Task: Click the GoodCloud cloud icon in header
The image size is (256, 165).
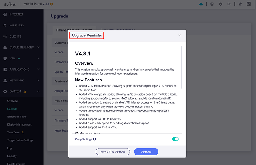Action: tap(201, 4)
